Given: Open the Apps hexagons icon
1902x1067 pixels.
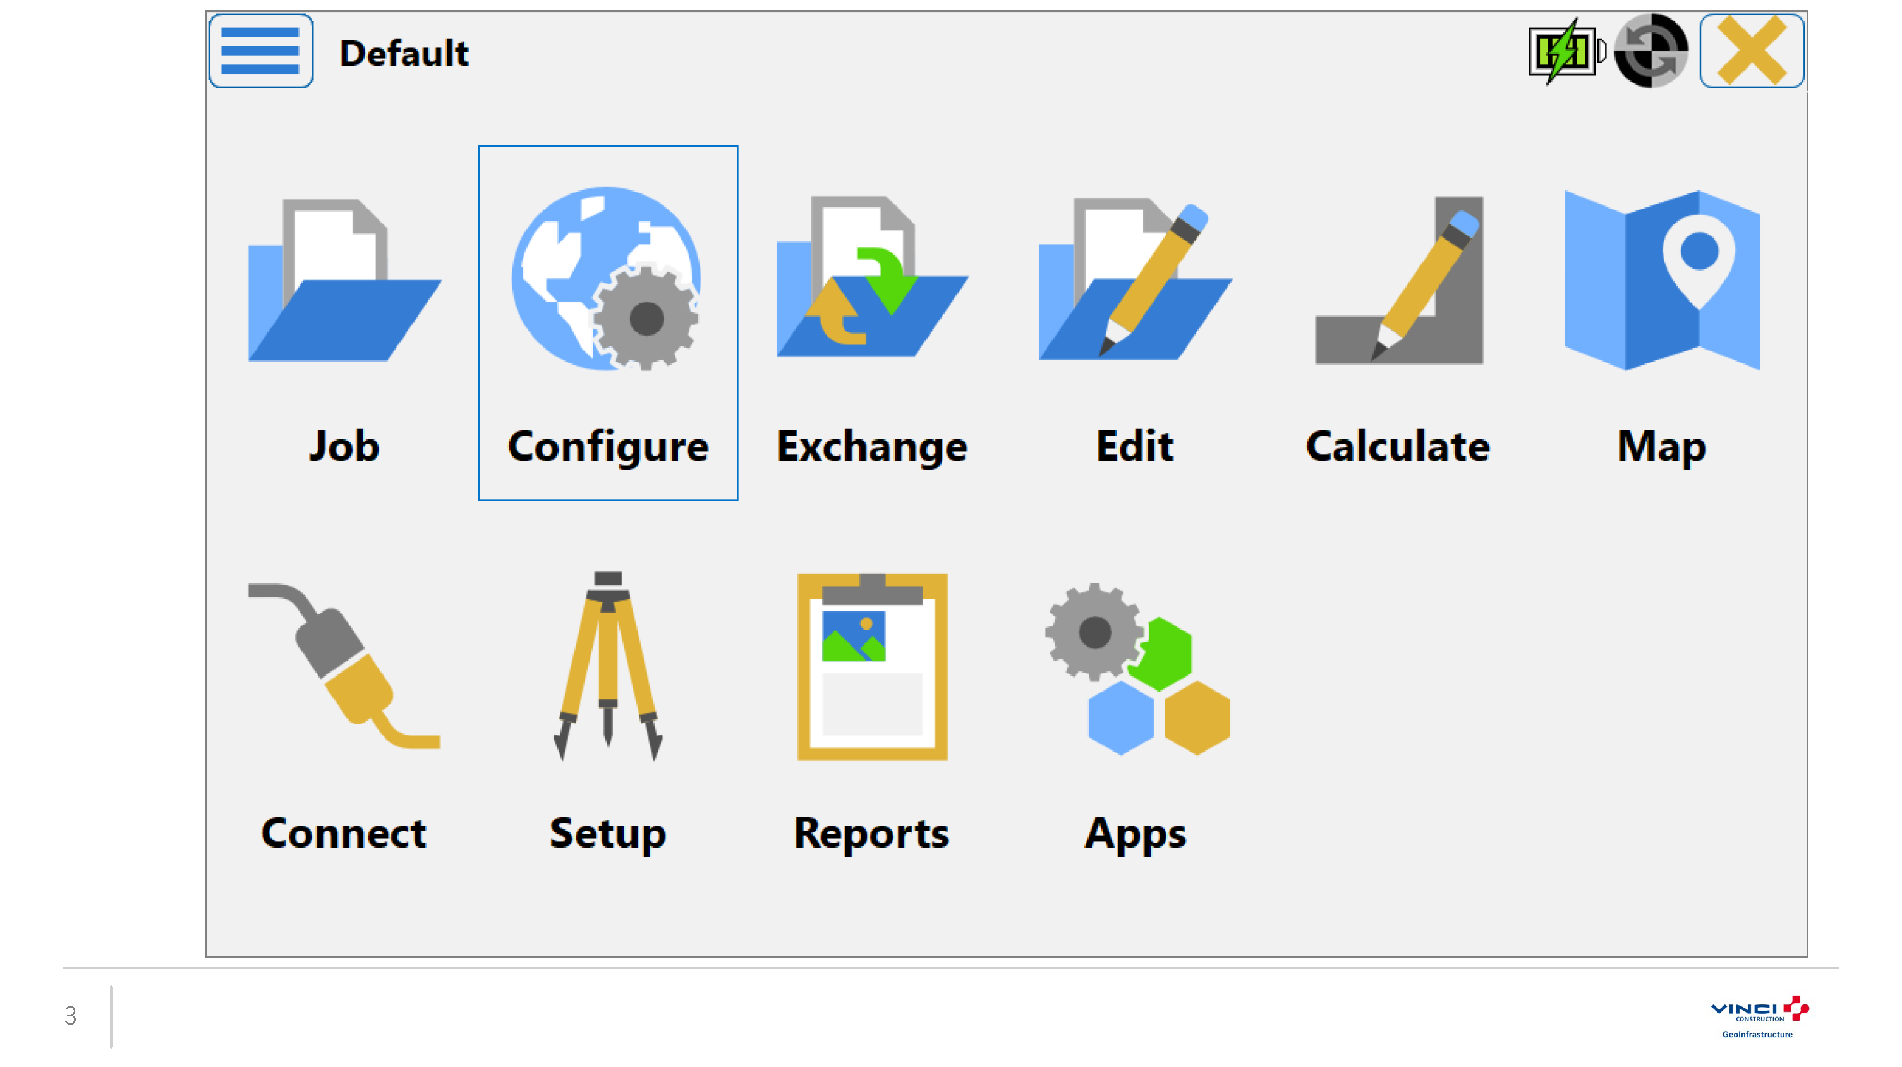Looking at the screenshot, I should tap(1137, 669).
